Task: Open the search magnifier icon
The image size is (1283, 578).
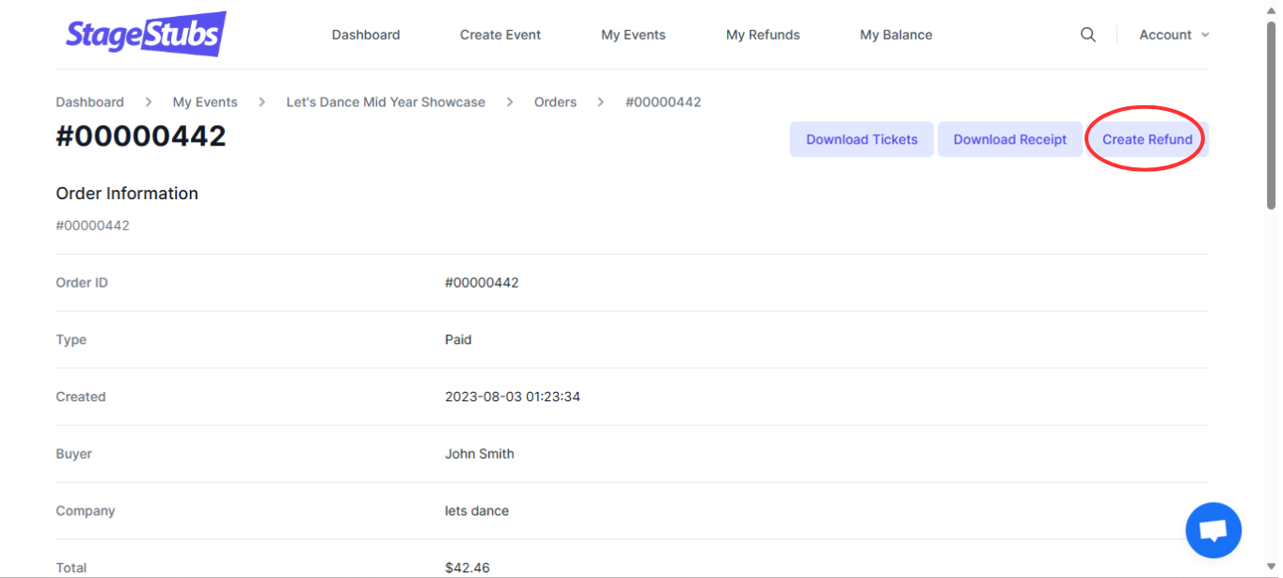Action: (x=1088, y=35)
